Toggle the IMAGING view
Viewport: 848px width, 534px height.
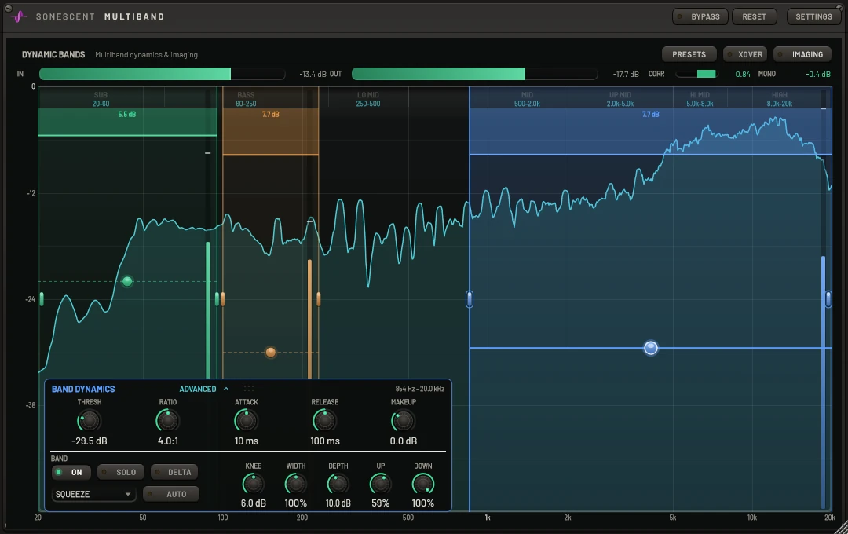(x=802, y=54)
